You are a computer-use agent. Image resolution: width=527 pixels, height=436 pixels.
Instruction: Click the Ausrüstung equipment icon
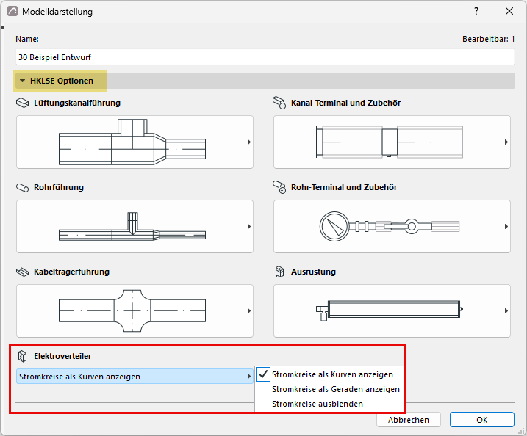click(x=279, y=272)
